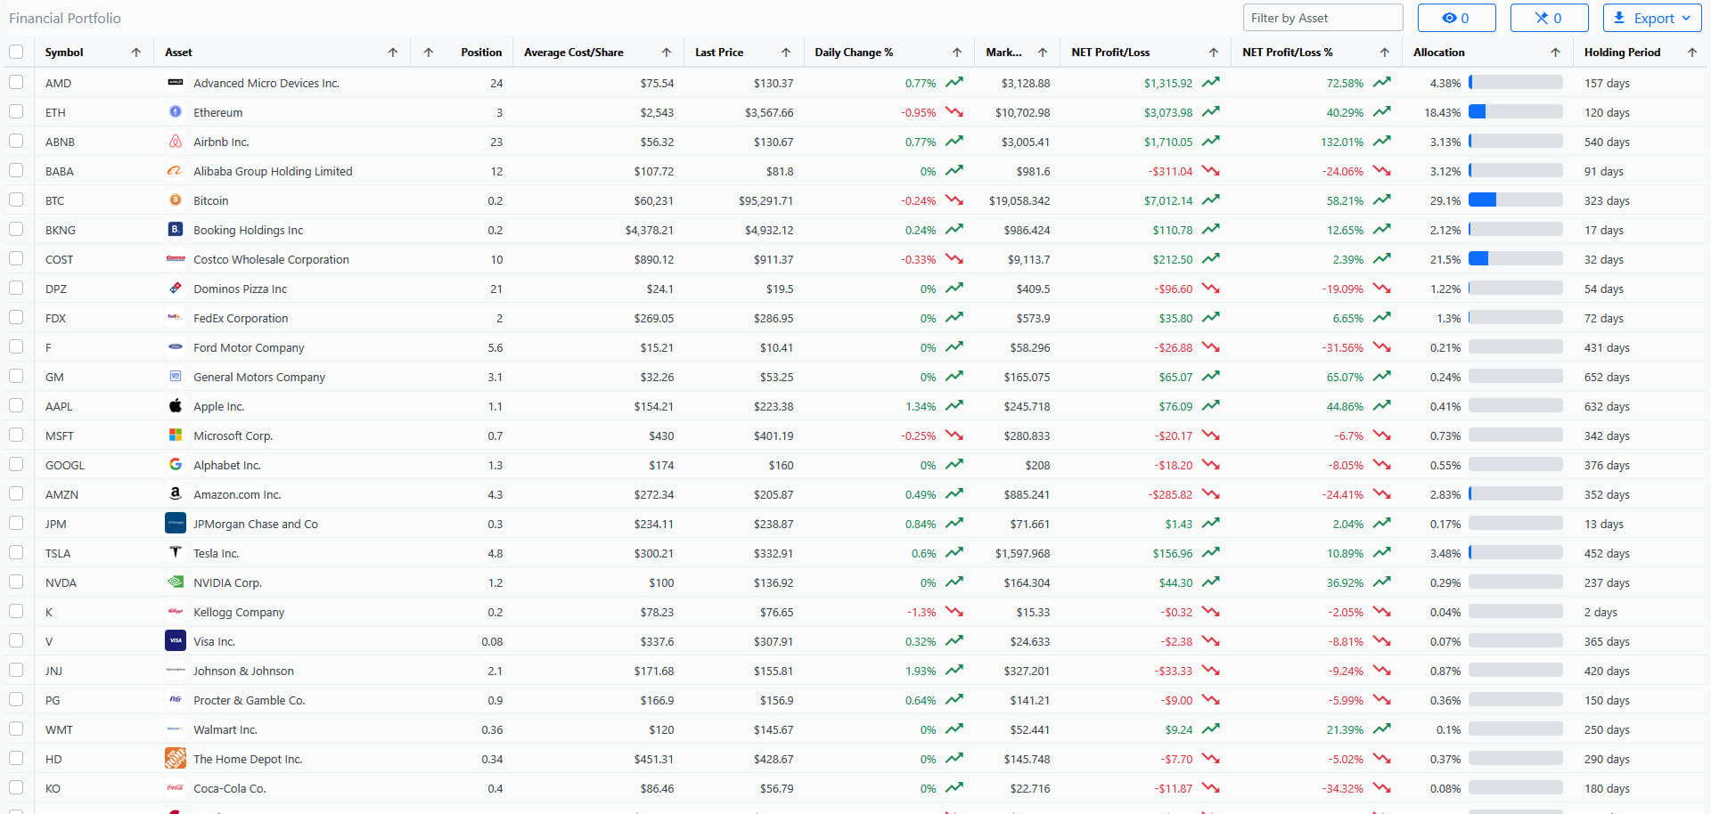Click the Microsoft logo icon
The height and width of the screenshot is (814, 1711).
coord(176,435)
